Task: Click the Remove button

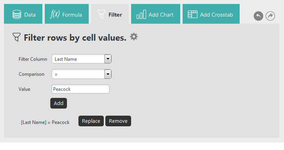Action: pyautogui.click(x=118, y=121)
